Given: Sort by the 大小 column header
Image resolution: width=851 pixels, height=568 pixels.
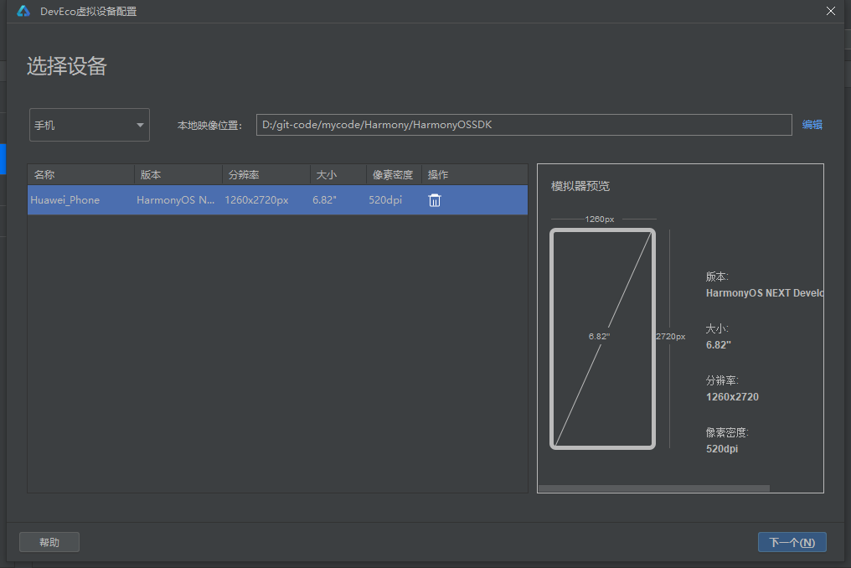Looking at the screenshot, I should pyautogui.click(x=338, y=175).
